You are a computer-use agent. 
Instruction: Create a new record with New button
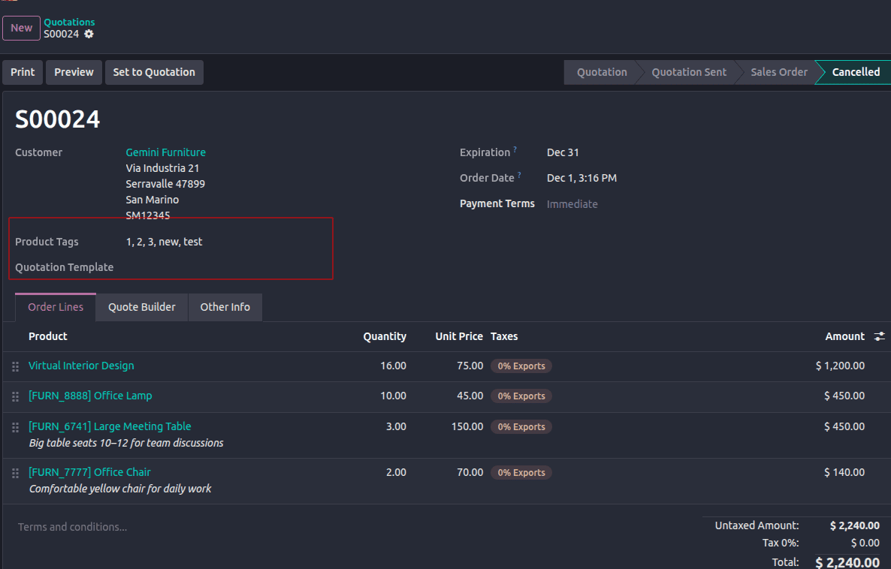21,28
